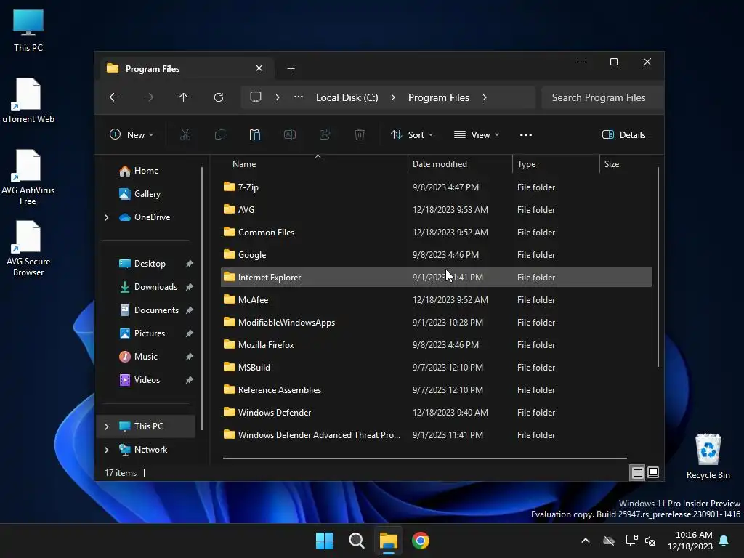Viewport: 744px width, 558px height.
Task: Open the This PC desktop icon
Action: 28,30
